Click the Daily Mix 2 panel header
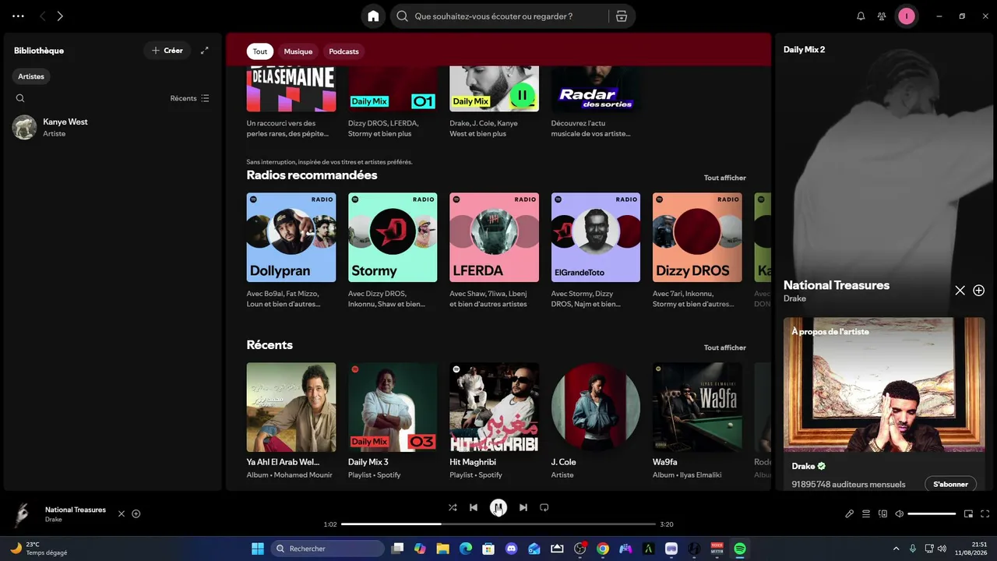997x561 pixels. [804, 50]
